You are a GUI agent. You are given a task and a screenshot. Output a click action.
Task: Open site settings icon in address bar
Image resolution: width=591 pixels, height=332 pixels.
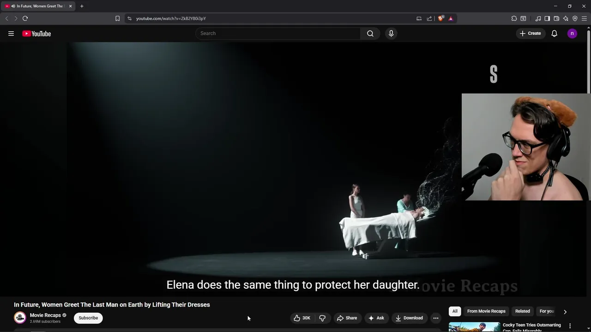pyautogui.click(x=129, y=18)
